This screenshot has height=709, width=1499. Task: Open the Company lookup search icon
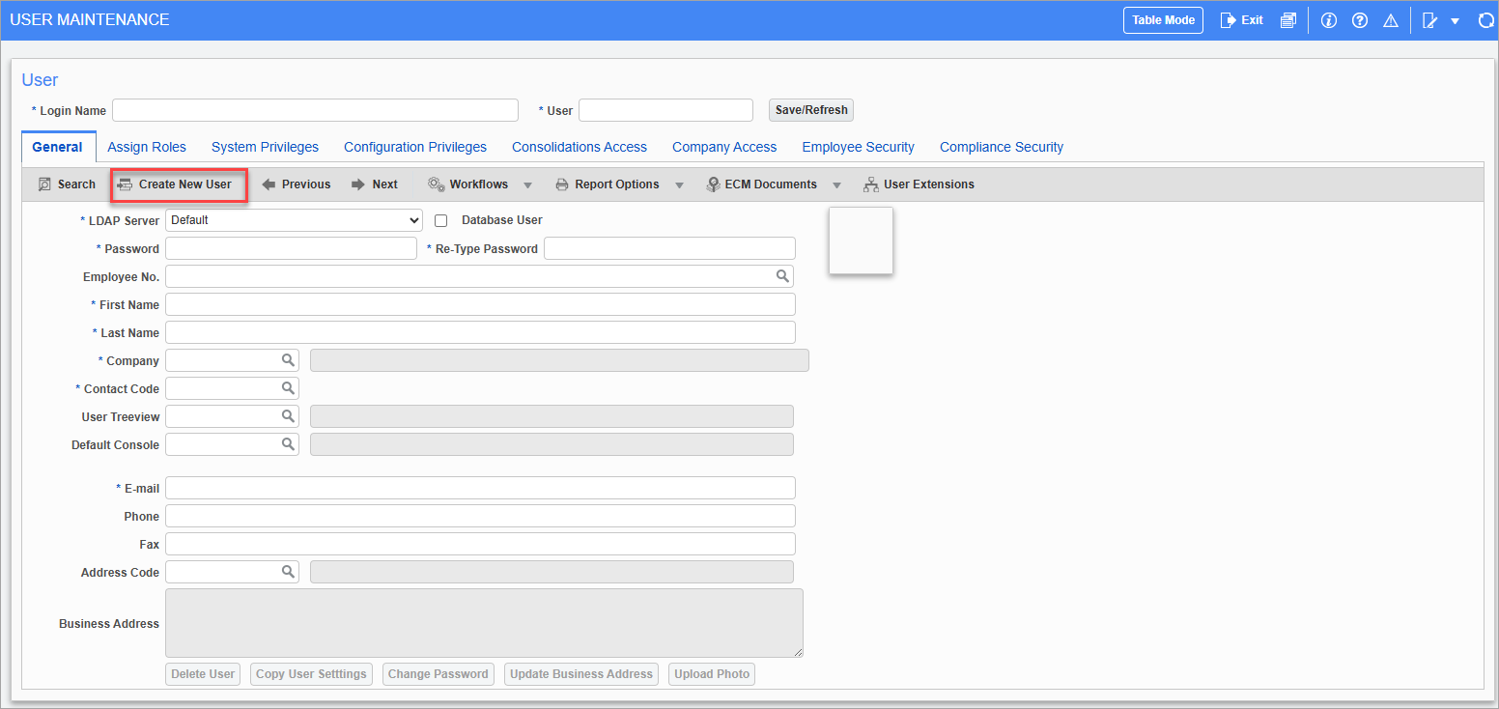click(x=288, y=360)
